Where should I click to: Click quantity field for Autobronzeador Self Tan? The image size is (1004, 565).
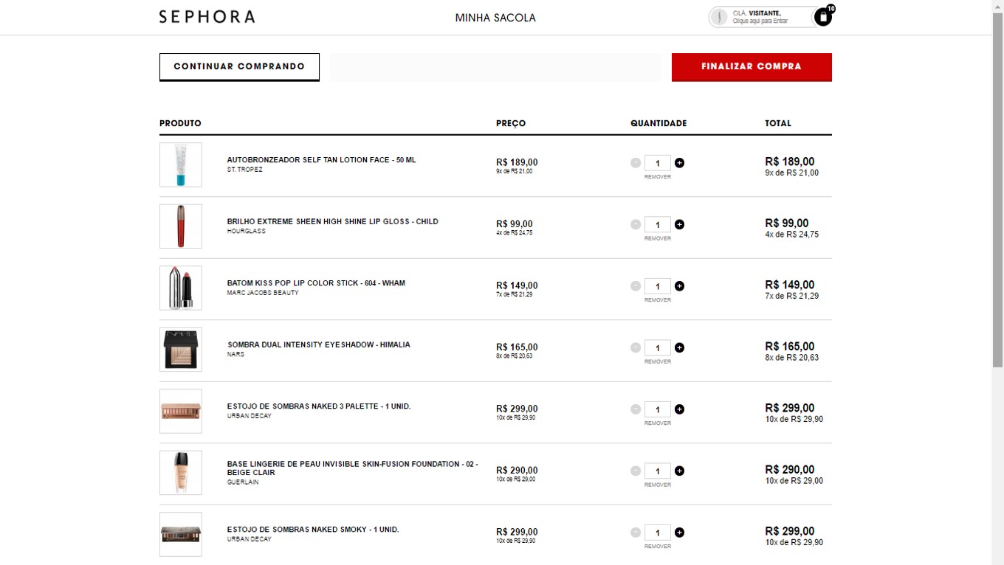coord(658,163)
